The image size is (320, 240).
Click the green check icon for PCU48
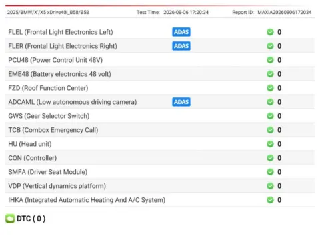pos(270,60)
